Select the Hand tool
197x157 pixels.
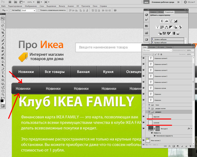click(x=3, y=91)
